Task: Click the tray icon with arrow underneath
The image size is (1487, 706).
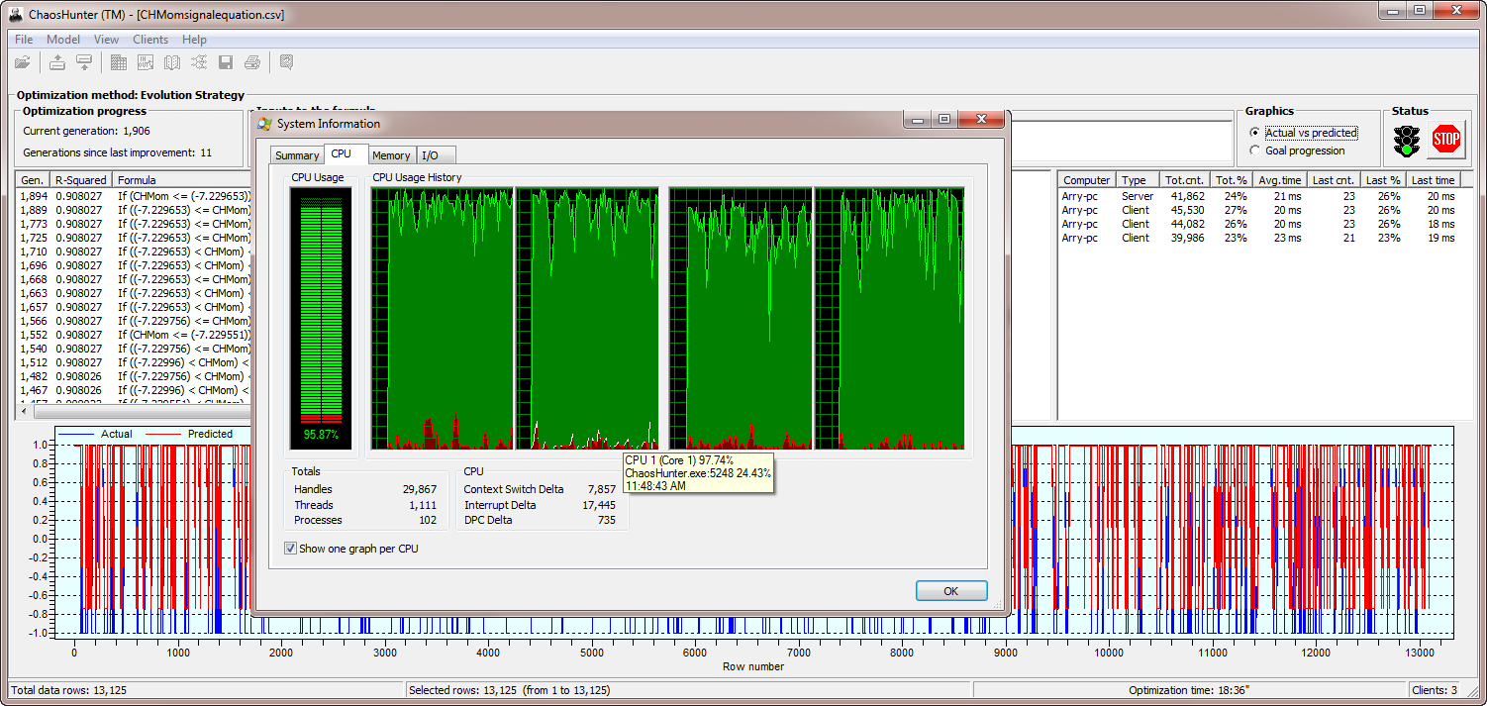Action: (84, 63)
